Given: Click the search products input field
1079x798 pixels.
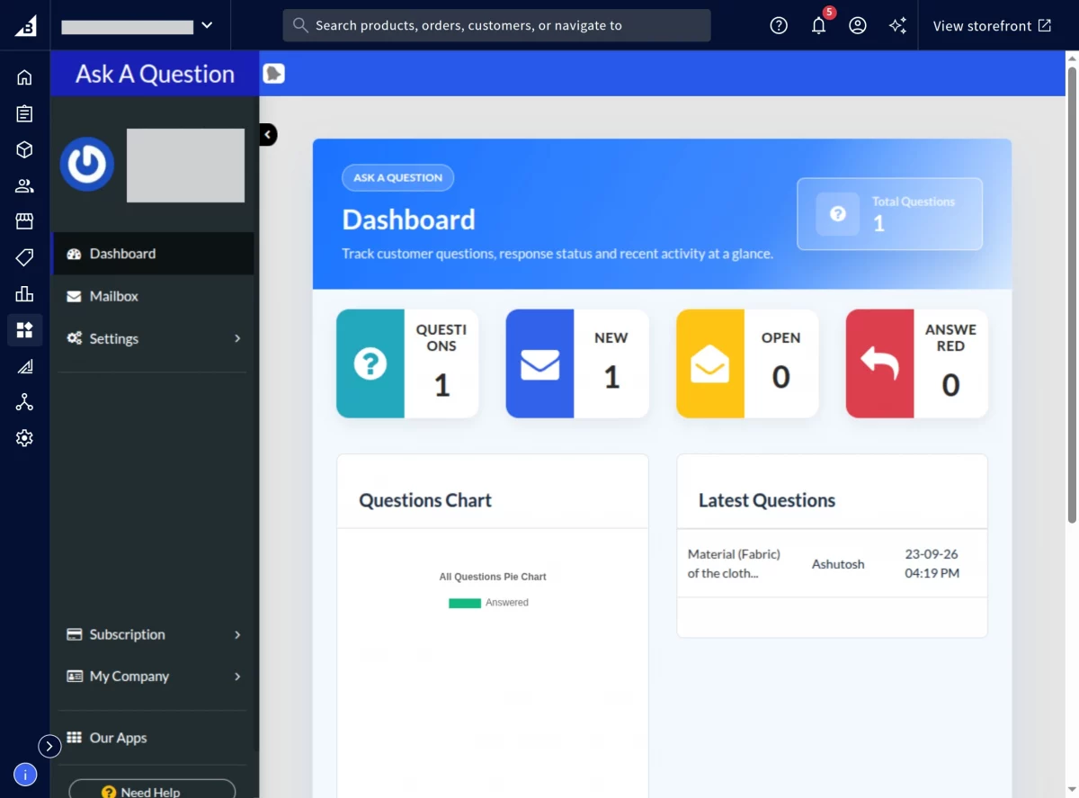Looking at the screenshot, I should [x=496, y=25].
